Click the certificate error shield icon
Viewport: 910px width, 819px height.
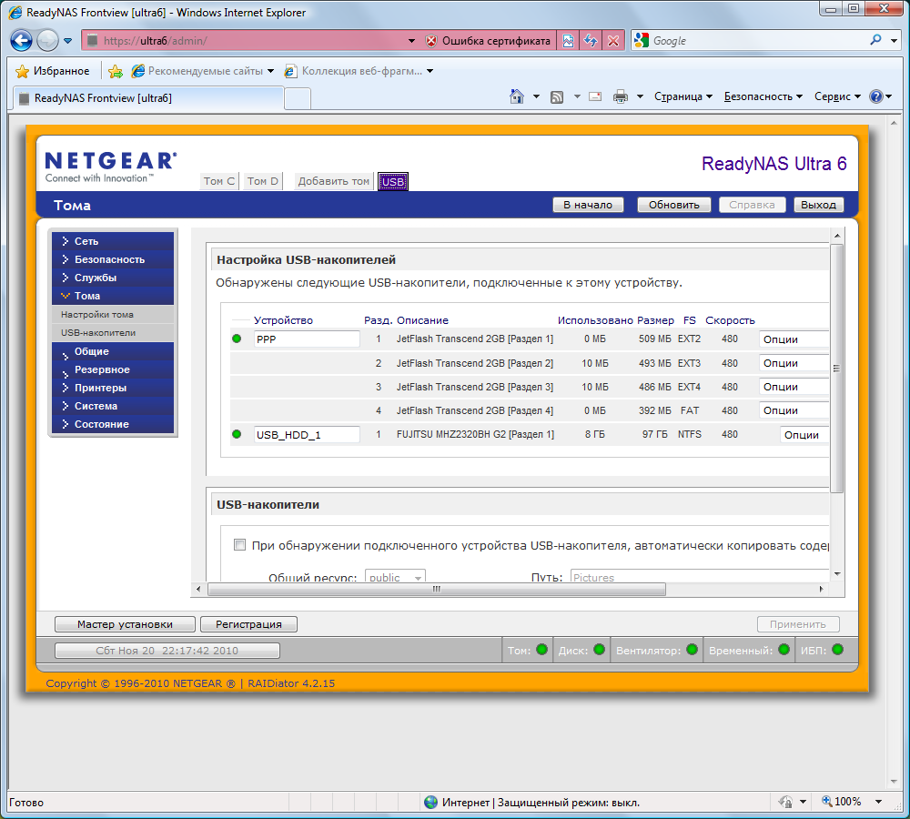point(430,41)
